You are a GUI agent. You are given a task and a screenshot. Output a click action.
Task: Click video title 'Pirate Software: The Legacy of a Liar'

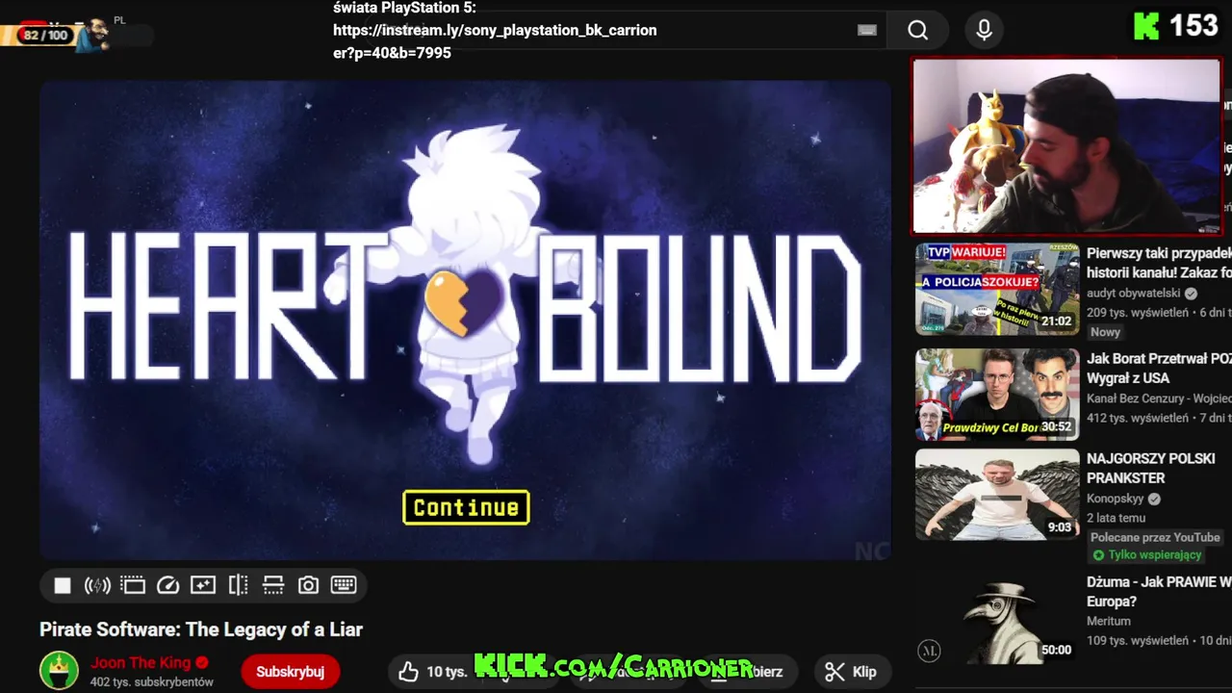pyautogui.click(x=201, y=629)
